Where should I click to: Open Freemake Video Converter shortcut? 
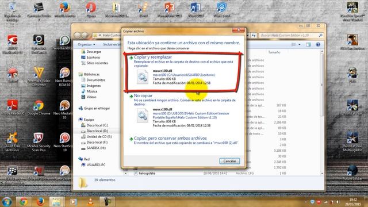pyautogui.click(x=39, y=76)
